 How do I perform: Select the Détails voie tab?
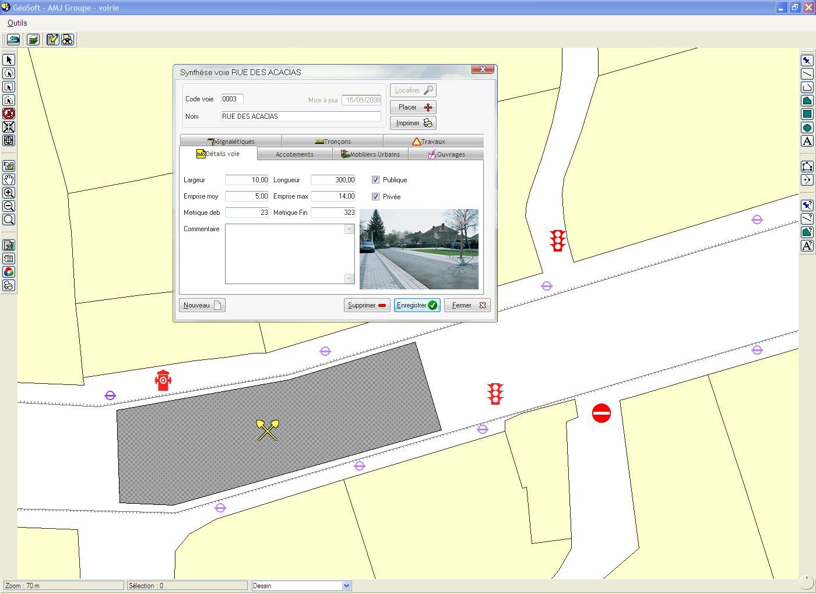pyautogui.click(x=218, y=154)
